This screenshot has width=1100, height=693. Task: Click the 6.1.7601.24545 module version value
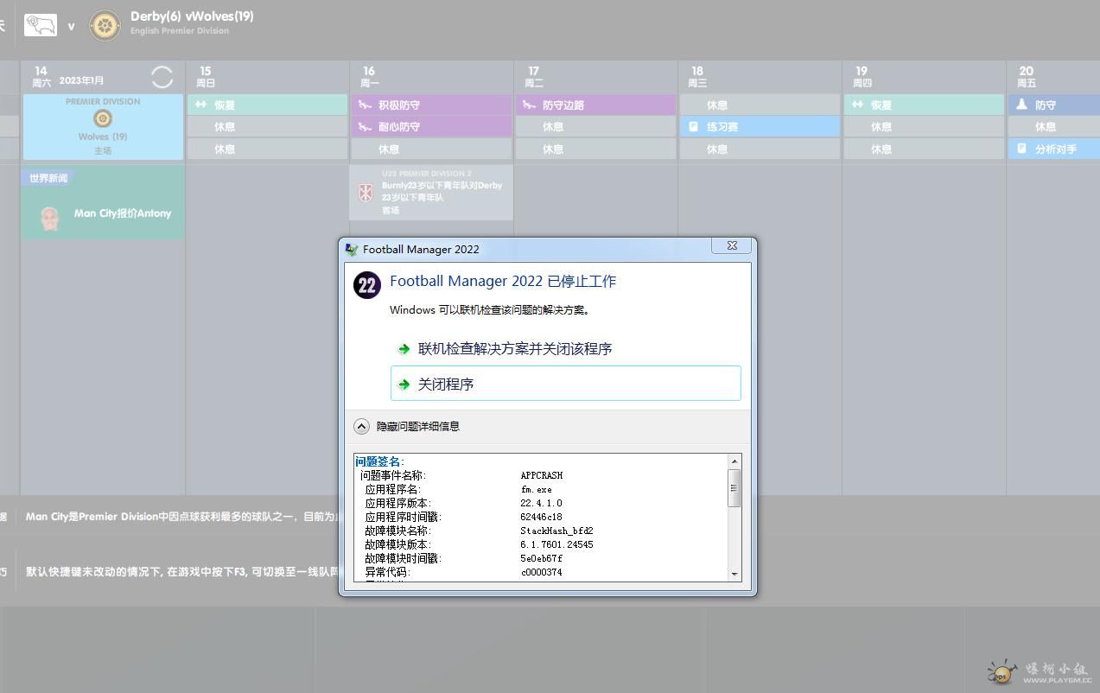click(x=556, y=544)
